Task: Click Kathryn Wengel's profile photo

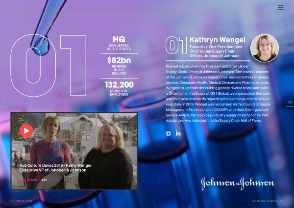Action: coord(265,48)
